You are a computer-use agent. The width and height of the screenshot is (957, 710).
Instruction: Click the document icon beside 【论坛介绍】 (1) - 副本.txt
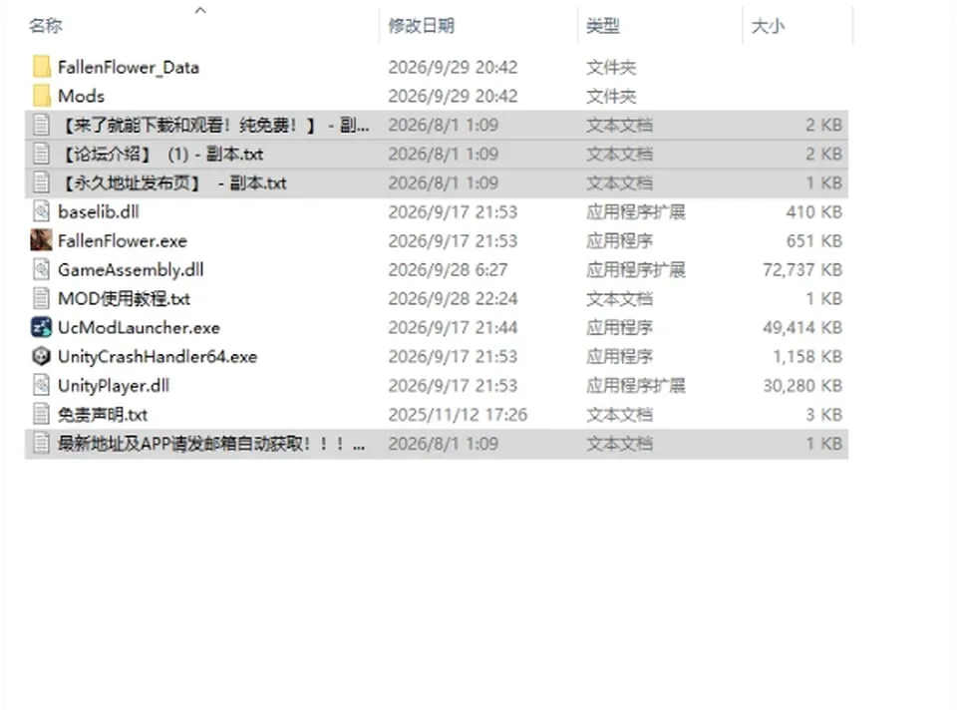pyautogui.click(x=42, y=154)
